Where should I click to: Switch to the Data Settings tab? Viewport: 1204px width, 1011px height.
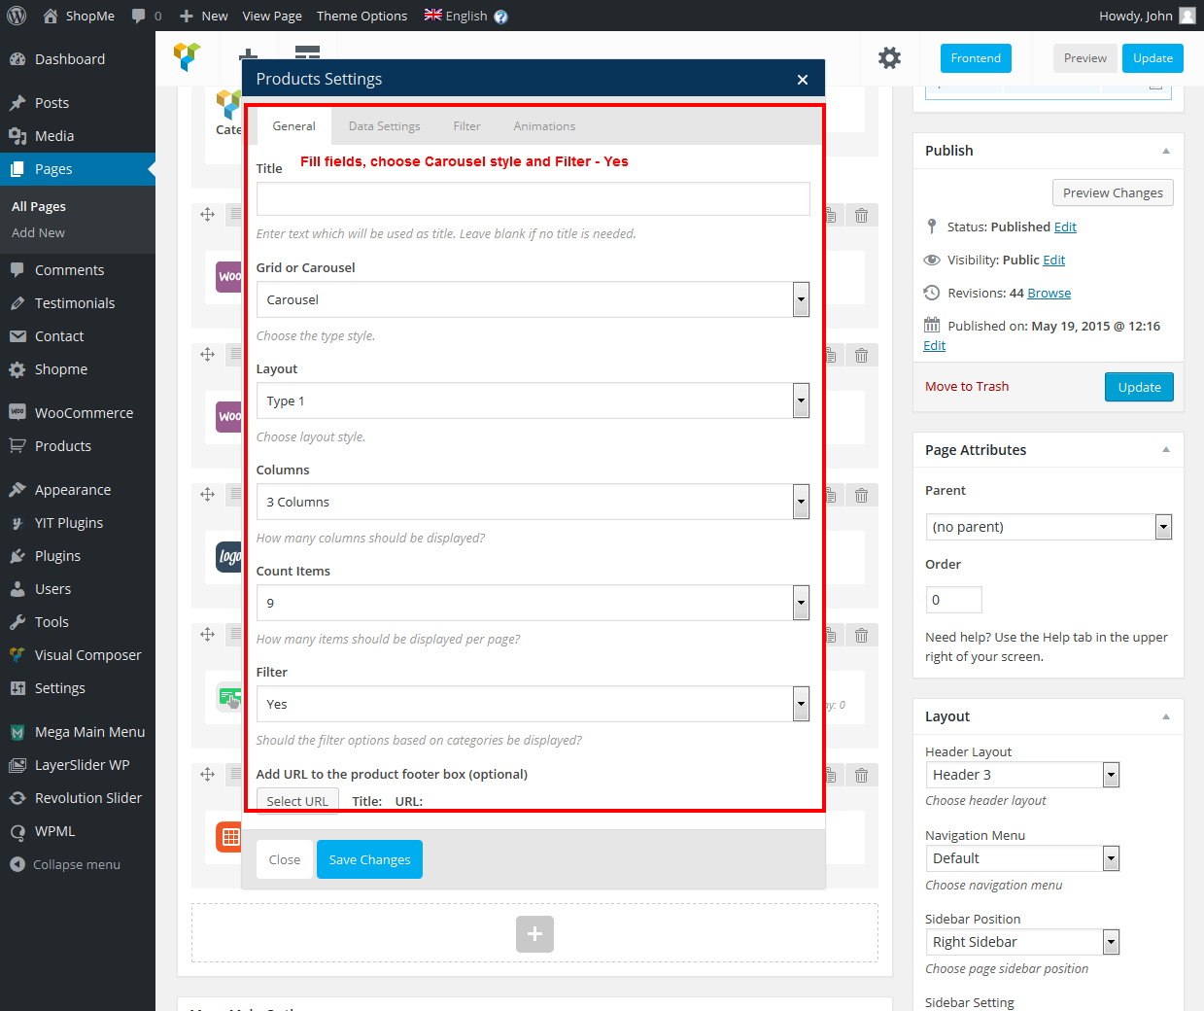384,126
